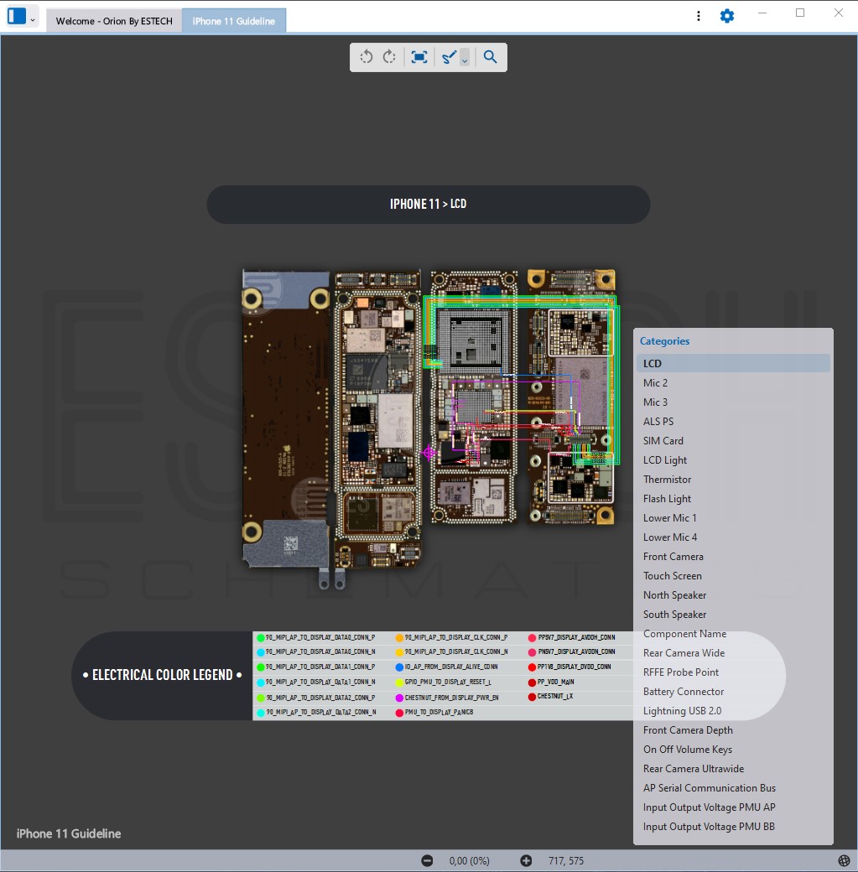Click the zoom-out minus icon

point(427,861)
